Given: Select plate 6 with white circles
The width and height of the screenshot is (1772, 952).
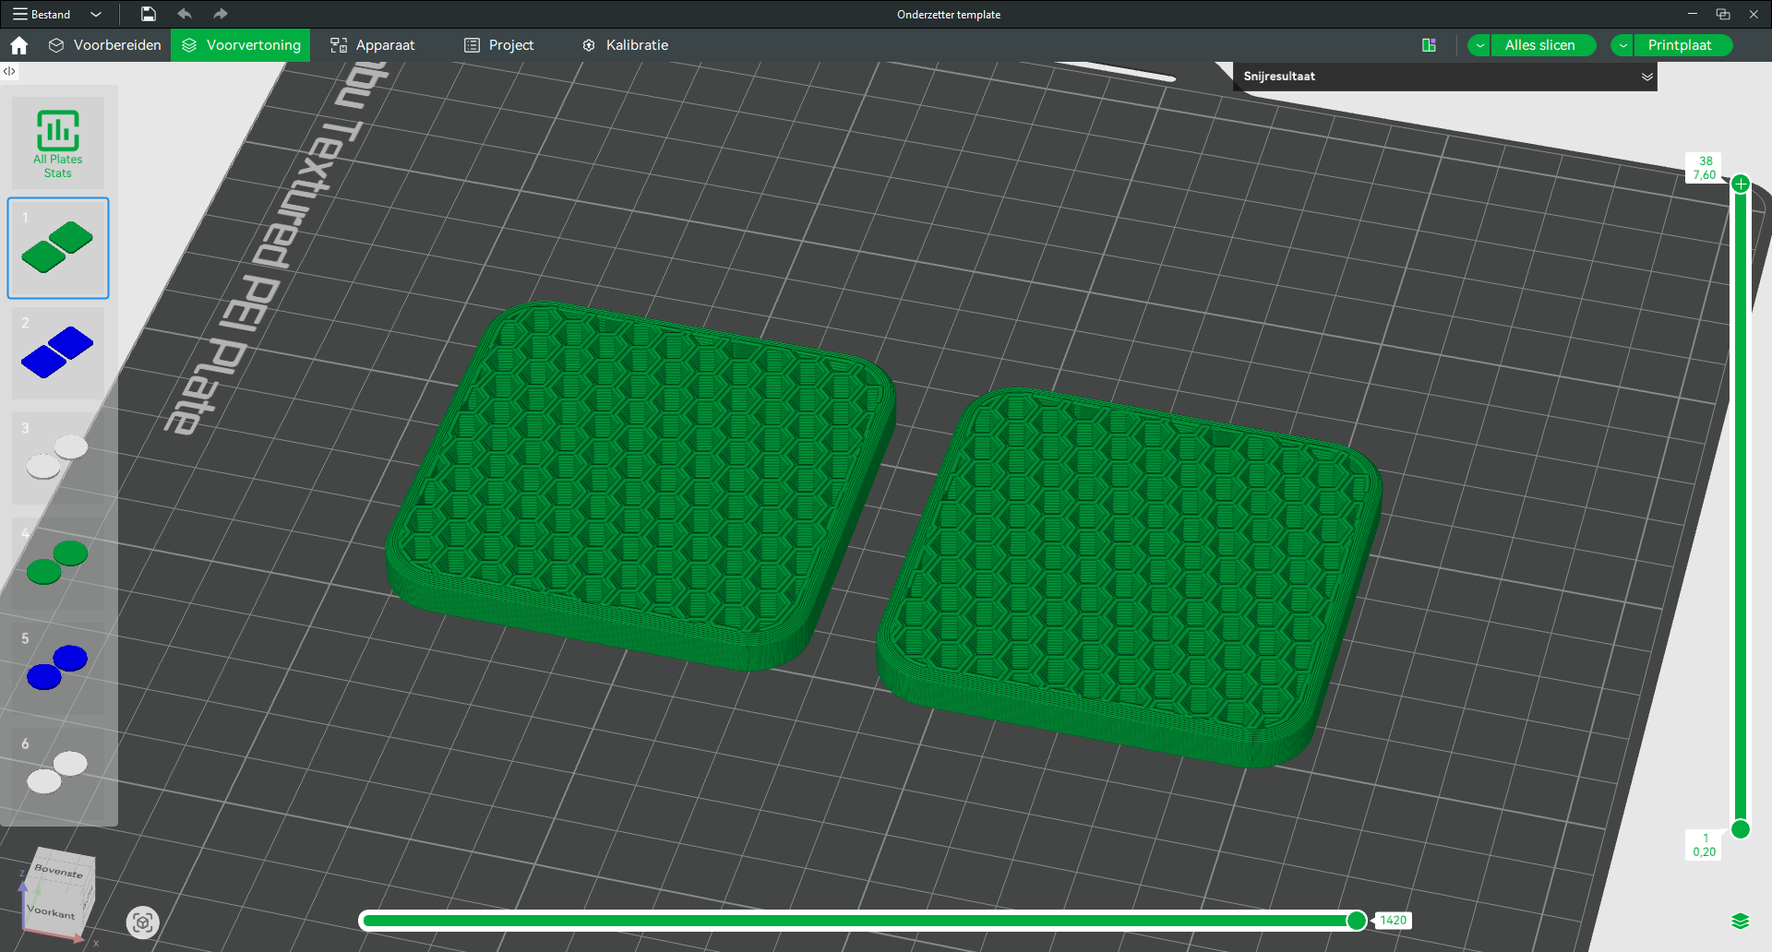Looking at the screenshot, I should pos(58,774).
